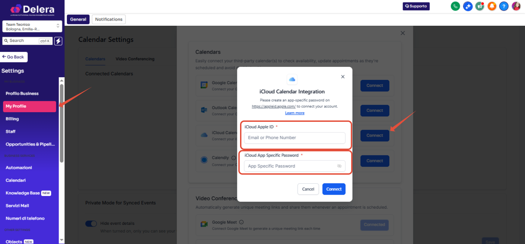Open the megaphone announcements icon
This screenshot has width=525, height=244.
tap(480, 6)
